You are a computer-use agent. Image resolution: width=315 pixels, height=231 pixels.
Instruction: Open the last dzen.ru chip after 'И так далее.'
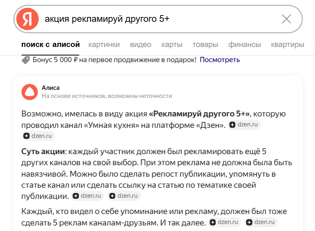pyautogui.click(x=261, y=222)
